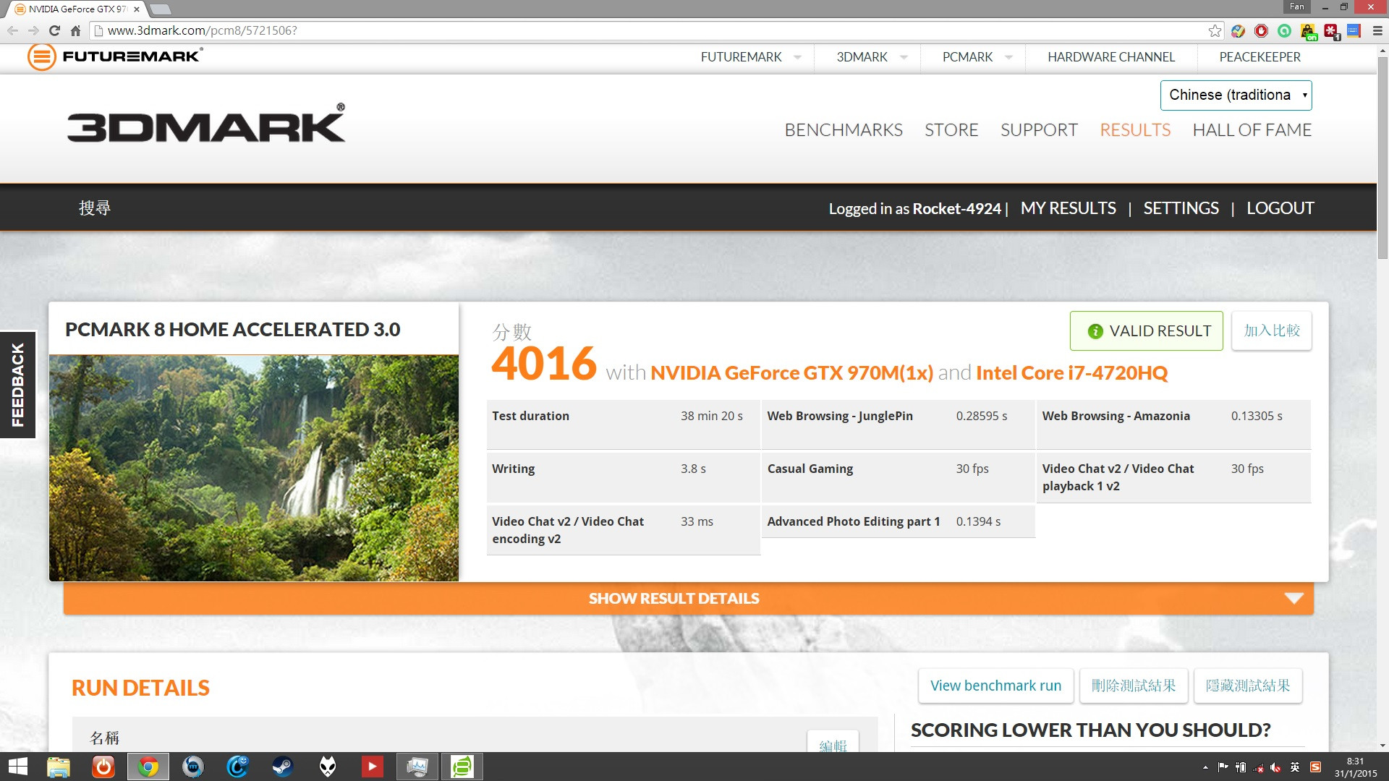Click the NVIDIA GeForce GTX 970M(1x) link
This screenshot has width=1389, height=781.
coord(791,373)
